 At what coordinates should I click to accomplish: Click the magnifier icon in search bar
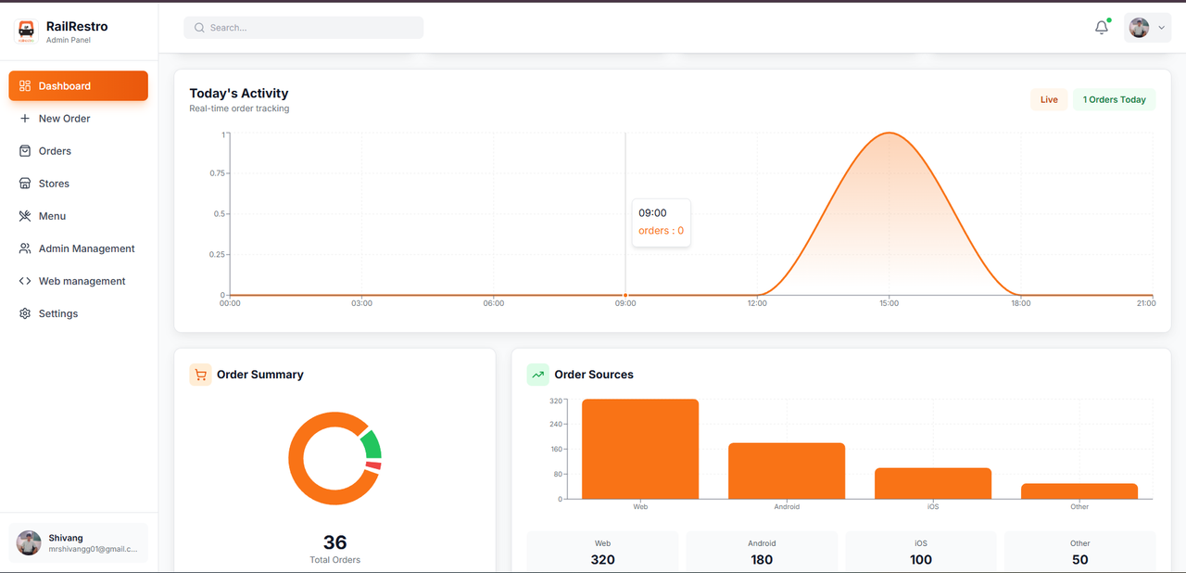199,28
